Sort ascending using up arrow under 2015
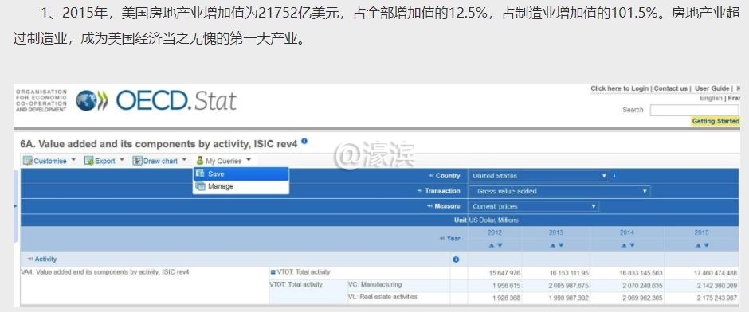 tap(698, 245)
